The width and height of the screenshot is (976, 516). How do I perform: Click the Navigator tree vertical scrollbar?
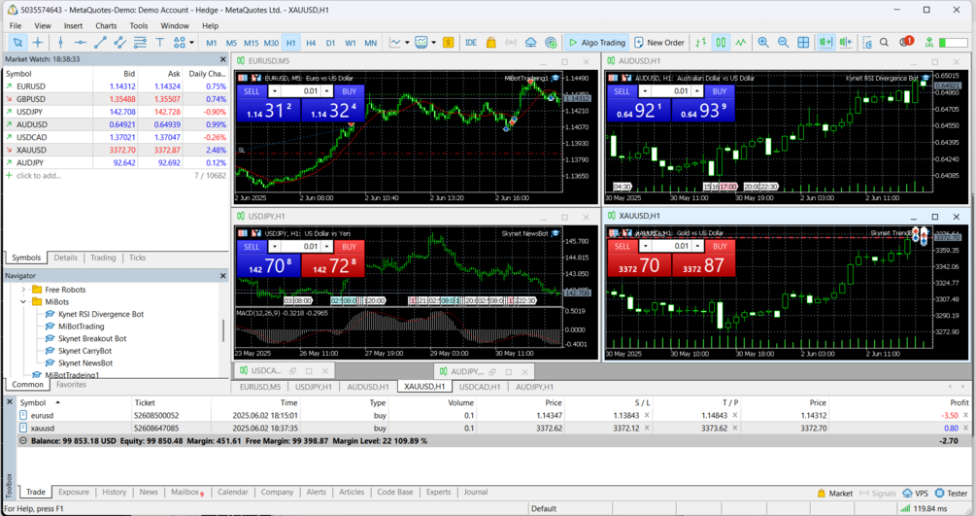point(222,330)
